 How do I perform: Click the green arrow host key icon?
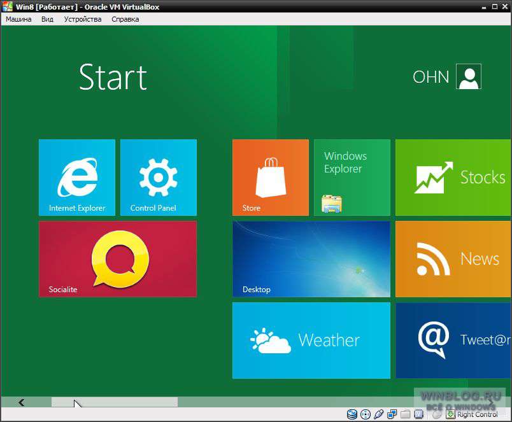click(x=451, y=414)
